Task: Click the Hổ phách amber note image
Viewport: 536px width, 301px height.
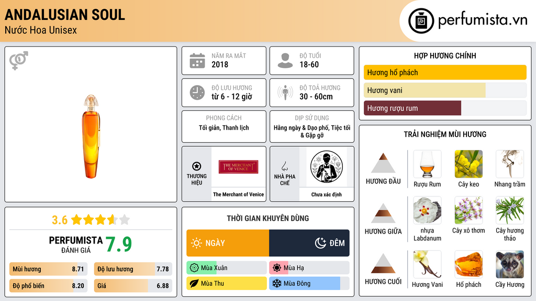Action: coord(468,264)
